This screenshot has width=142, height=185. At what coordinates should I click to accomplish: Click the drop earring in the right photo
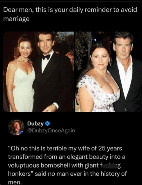(110, 62)
